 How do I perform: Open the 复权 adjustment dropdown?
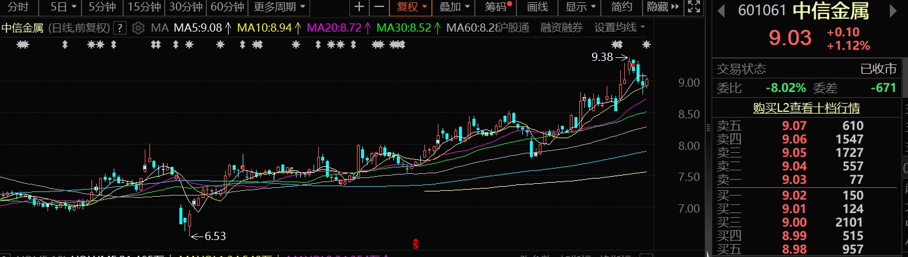point(412,8)
